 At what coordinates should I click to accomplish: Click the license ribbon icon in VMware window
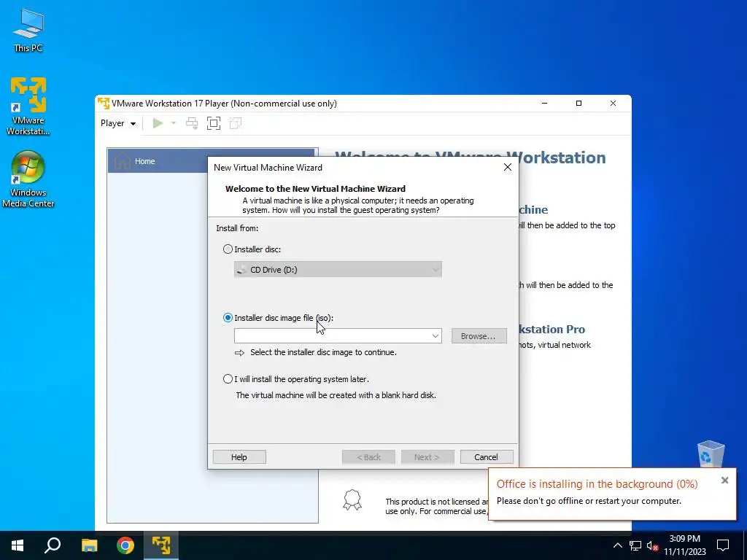coord(352,500)
